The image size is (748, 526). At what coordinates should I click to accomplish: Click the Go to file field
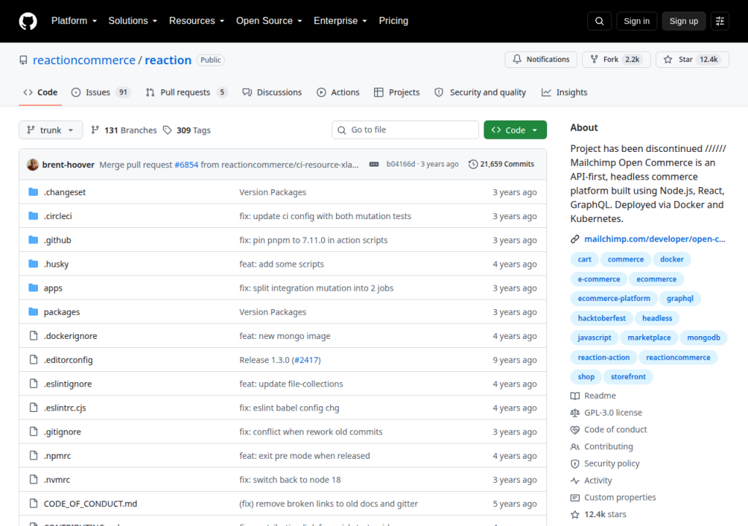pos(405,130)
